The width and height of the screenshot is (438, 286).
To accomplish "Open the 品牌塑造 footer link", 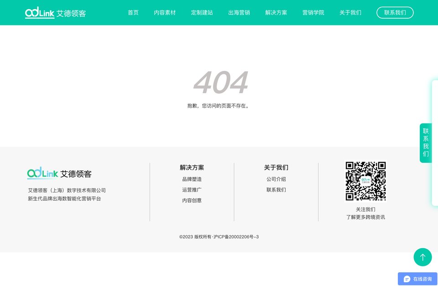I will click(x=192, y=179).
